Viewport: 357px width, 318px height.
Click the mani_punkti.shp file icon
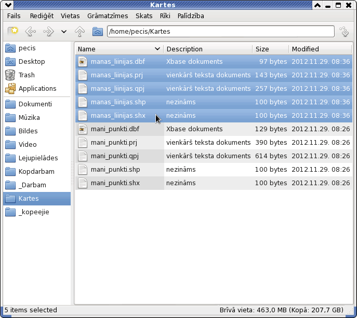(x=83, y=170)
